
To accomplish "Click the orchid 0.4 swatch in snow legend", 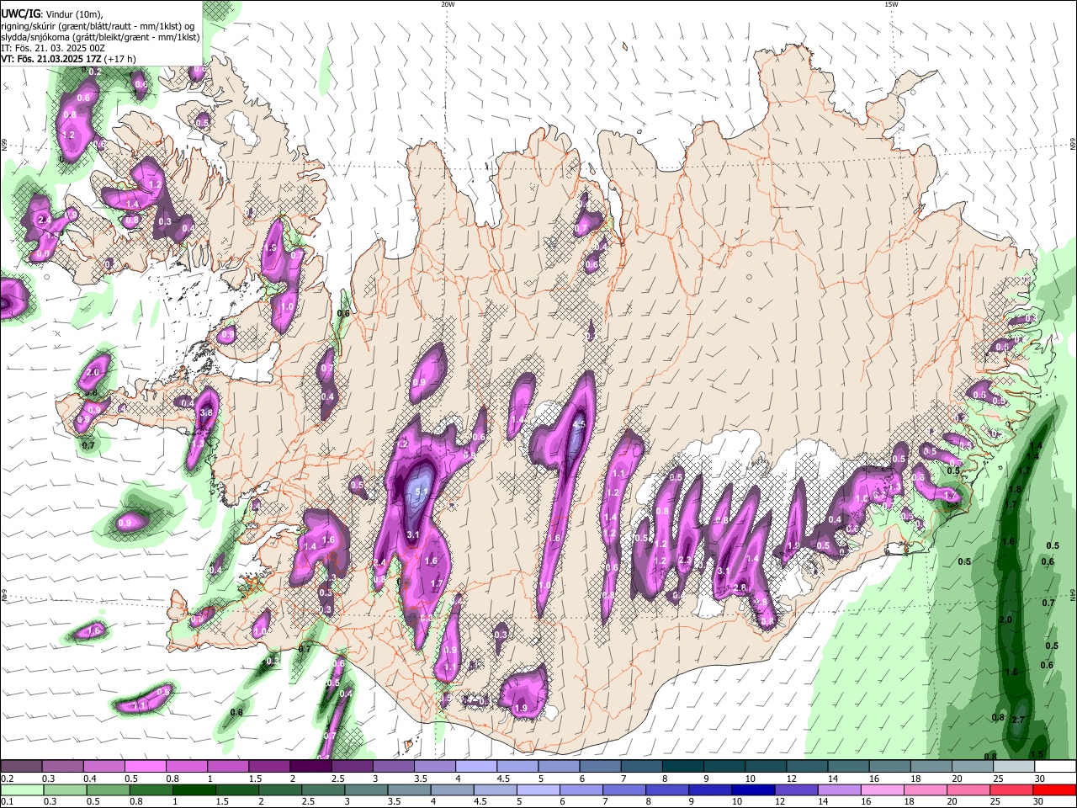I will pos(103,767).
